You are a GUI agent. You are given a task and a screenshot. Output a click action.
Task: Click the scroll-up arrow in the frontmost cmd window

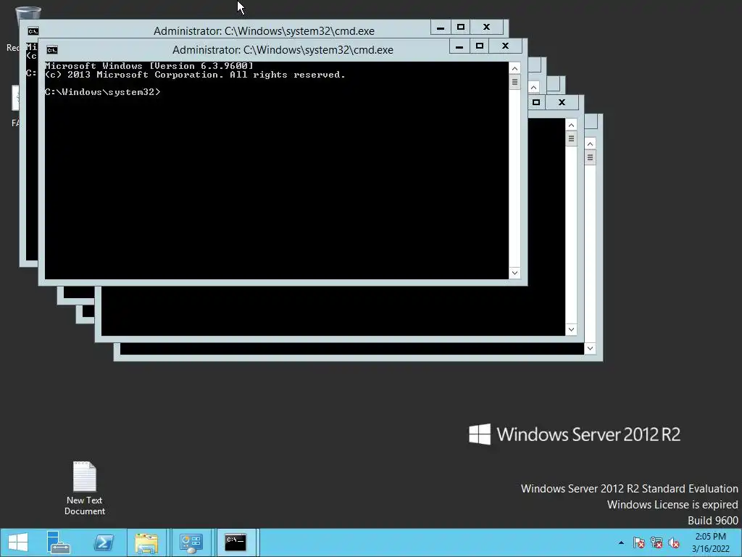pos(514,68)
